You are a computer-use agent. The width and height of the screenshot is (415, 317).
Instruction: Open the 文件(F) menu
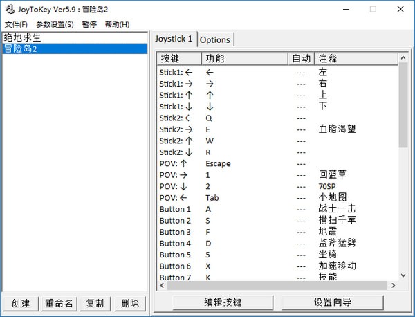16,24
